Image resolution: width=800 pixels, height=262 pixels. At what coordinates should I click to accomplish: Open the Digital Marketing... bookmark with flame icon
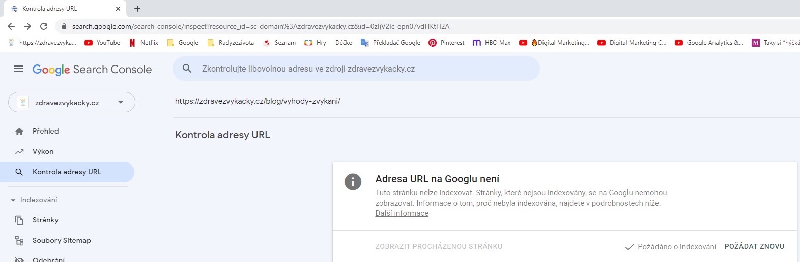point(554,43)
